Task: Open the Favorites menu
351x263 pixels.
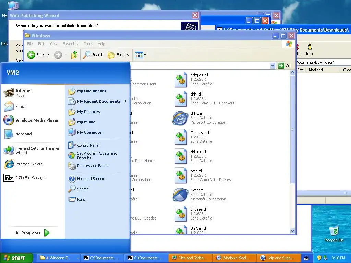Action: pos(71,44)
